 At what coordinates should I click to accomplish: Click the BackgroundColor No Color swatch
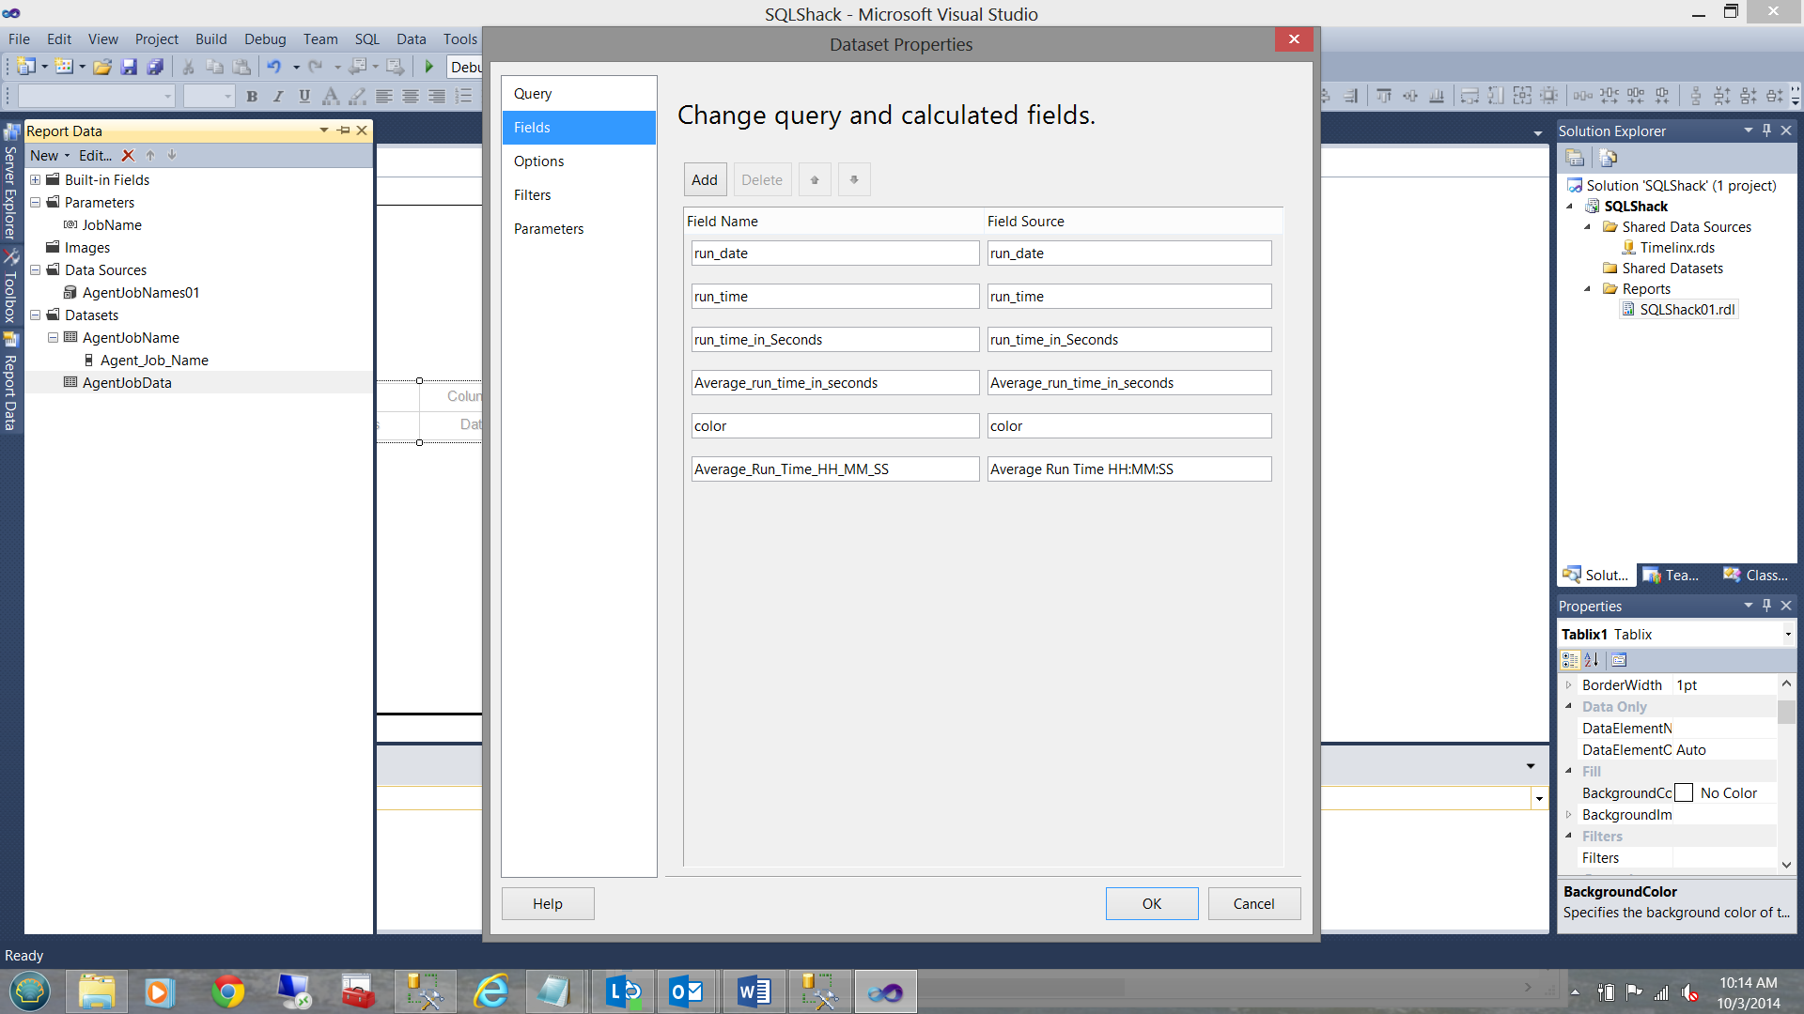tap(1684, 793)
